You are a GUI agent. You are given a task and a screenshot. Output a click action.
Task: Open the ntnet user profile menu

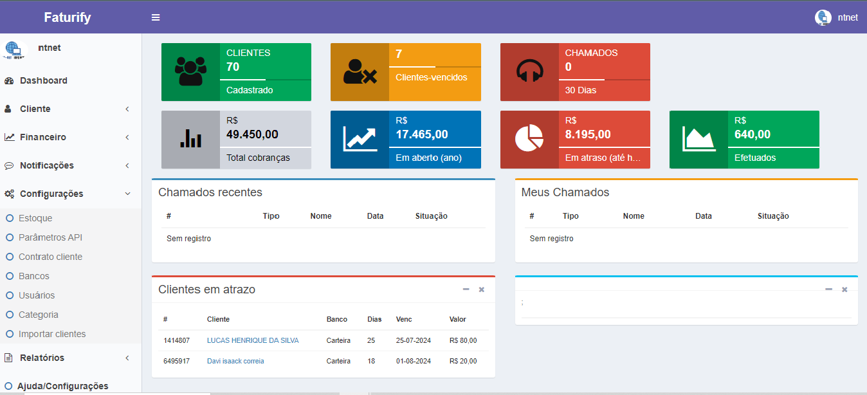pos(836,17)
